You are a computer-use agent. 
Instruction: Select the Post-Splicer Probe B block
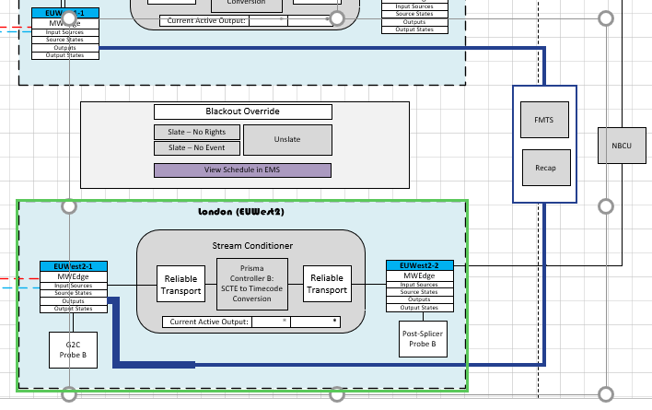424,340
